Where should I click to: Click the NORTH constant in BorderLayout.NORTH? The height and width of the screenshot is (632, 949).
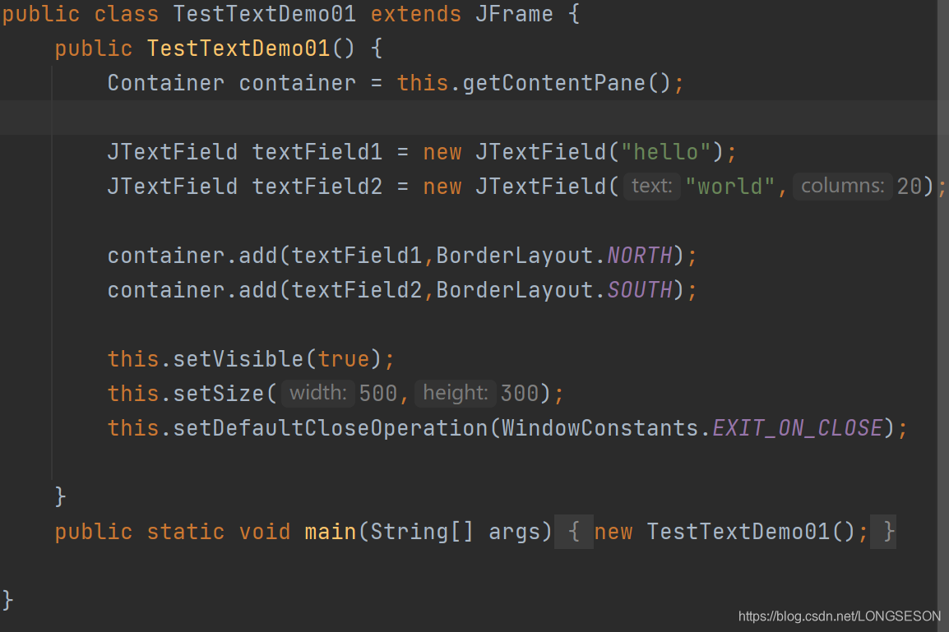click(640, 256)
